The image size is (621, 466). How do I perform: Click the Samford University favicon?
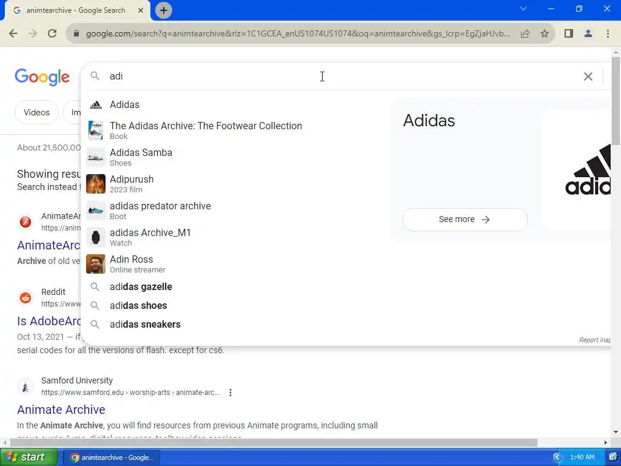tap(25, 387)
